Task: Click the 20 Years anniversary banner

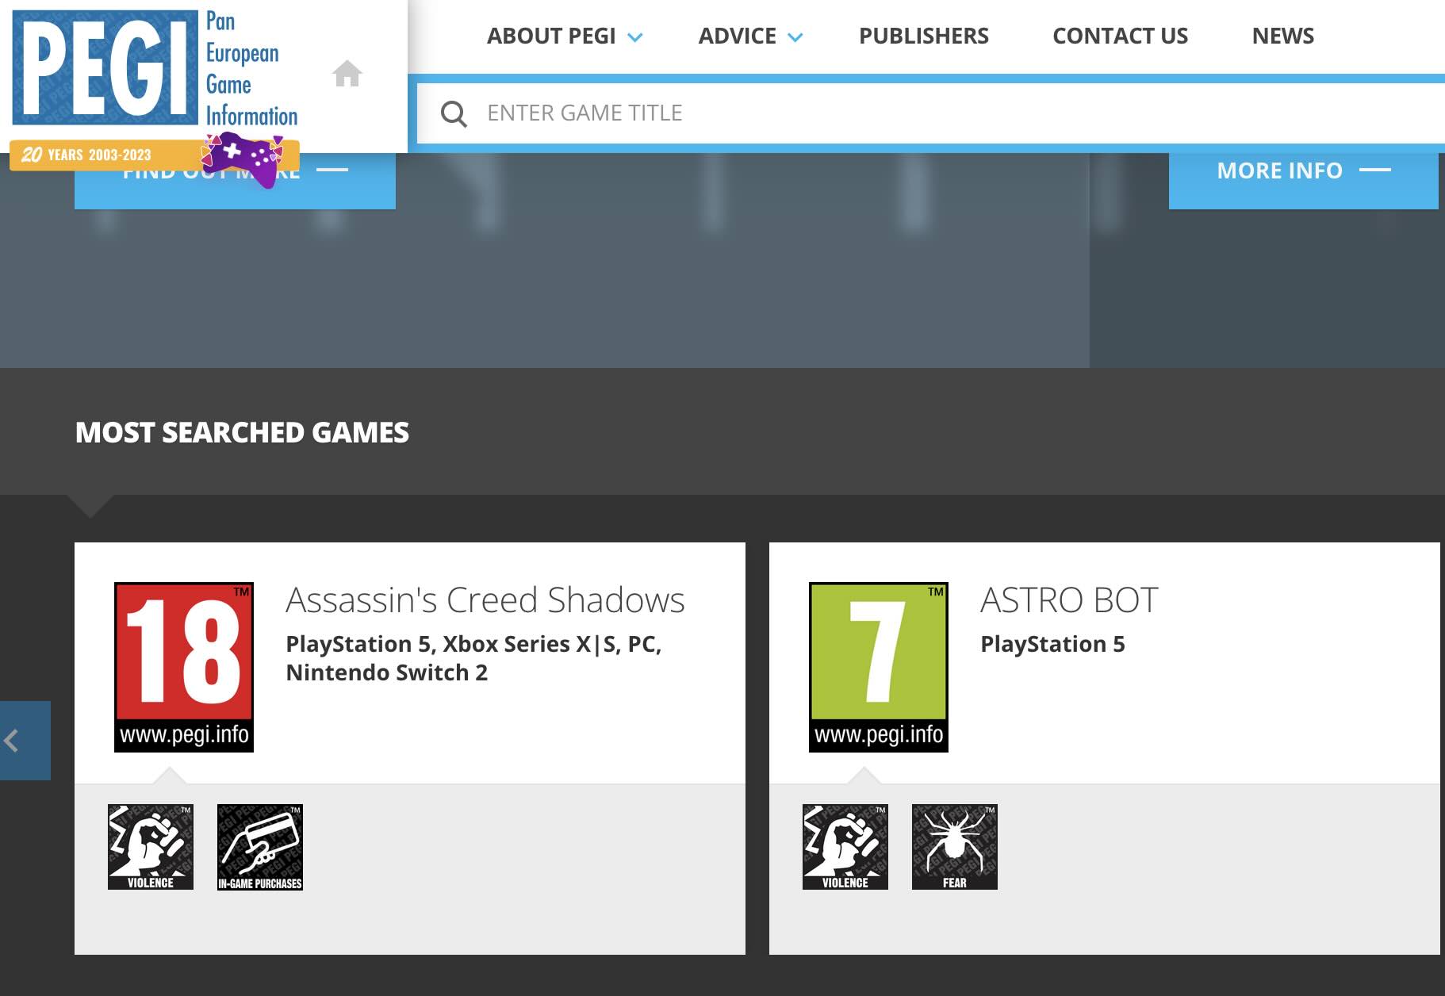Action: coord(155,155)
